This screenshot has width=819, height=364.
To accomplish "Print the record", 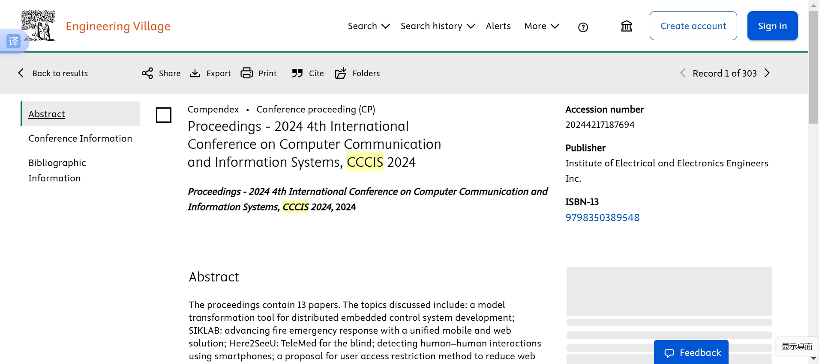I will click(259, 73).
